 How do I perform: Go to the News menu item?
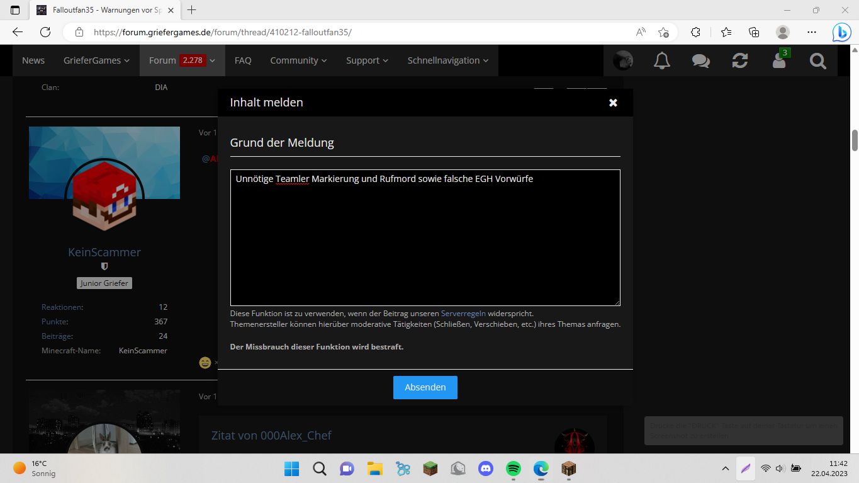pyautogui.click(x=33, y=60)
